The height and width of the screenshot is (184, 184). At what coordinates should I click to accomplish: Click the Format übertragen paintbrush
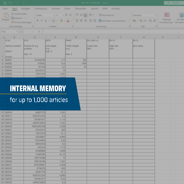coord(12,22)
